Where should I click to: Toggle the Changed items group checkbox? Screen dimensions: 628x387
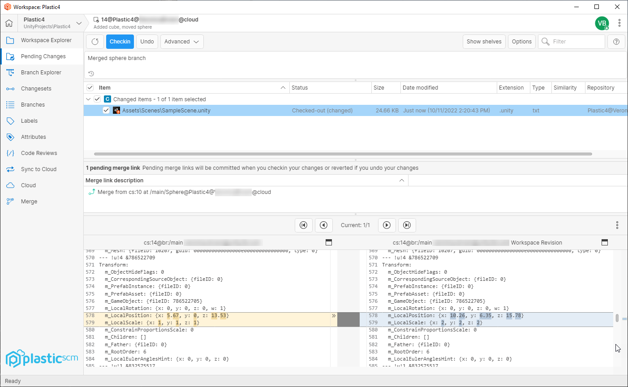click(97, 99)
